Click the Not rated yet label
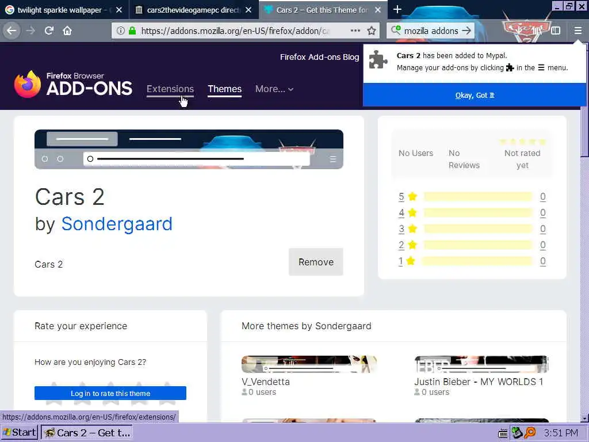 (x=522, y=159)
